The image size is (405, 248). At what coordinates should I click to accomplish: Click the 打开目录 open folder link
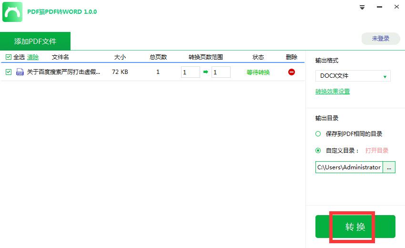click(x=376, y=151)
